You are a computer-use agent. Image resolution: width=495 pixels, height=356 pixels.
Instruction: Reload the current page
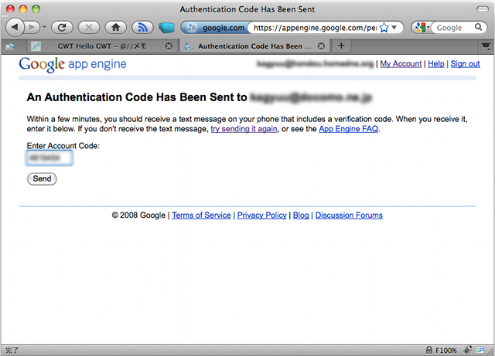pyautogui.click(x=61, y=28)
